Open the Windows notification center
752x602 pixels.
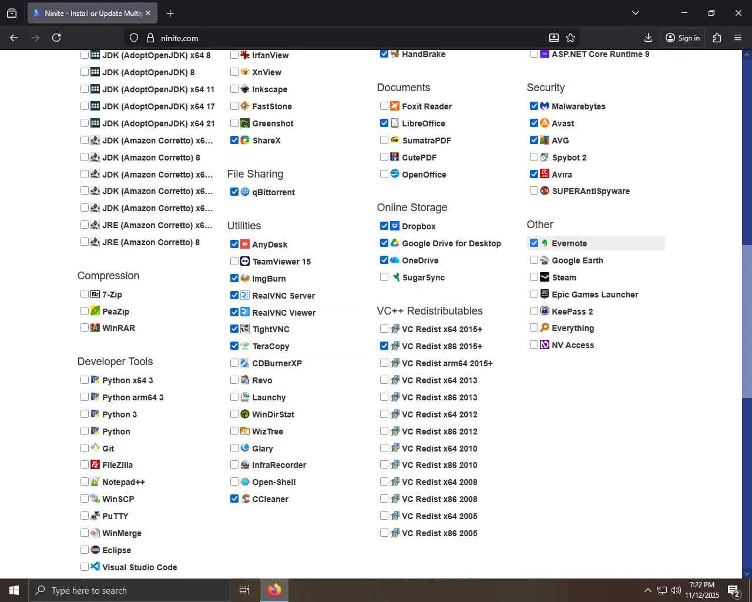pyautogui.click(x=734, y=590)
